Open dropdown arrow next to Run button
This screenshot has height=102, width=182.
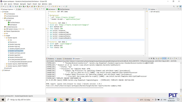(x=22, y=6)
